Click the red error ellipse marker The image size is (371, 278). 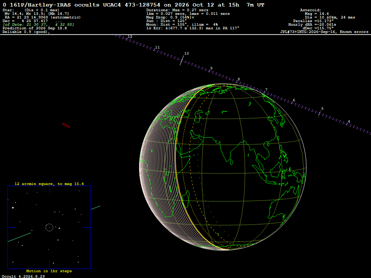[x=66, y=125]
